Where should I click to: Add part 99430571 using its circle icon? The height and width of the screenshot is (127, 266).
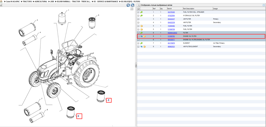pyautogui.click(x=138, y=40)
